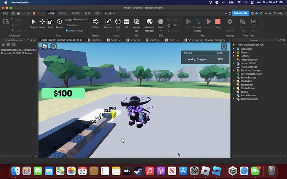Open the chat icon in viewport
Viewport: 287px width, 179px height.
point(53,47)
